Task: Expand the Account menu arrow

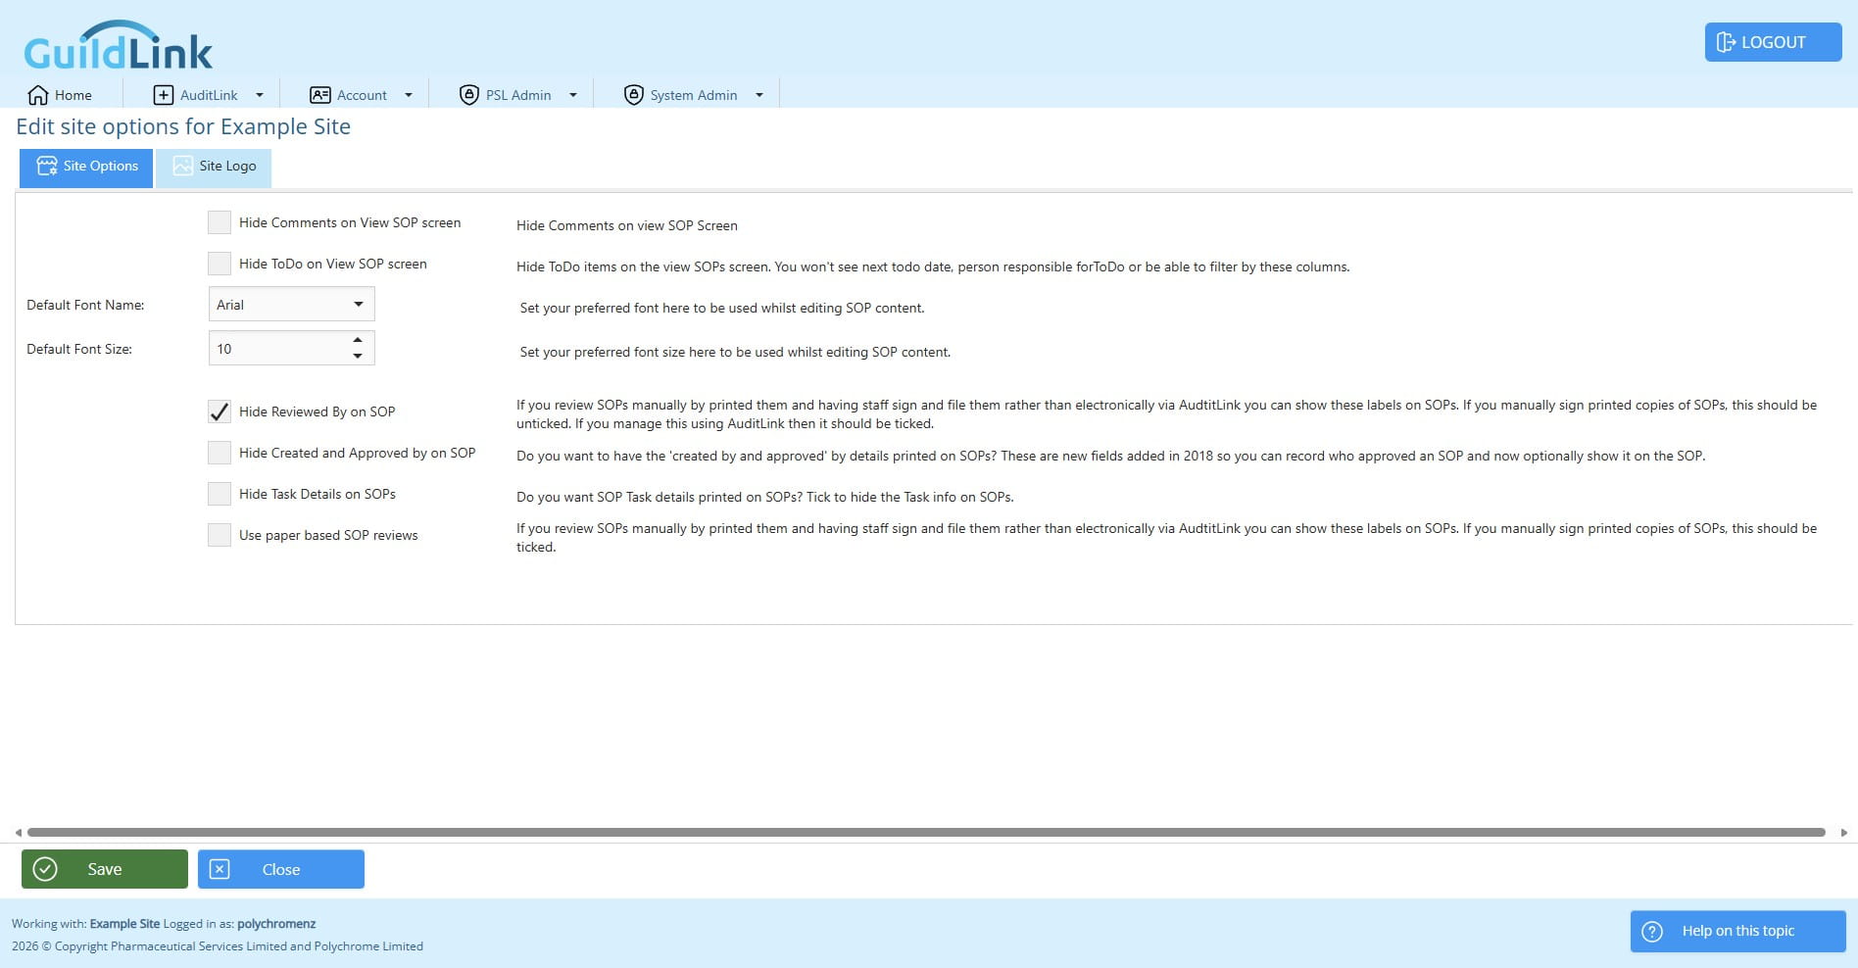Action: tap(409, 95)
